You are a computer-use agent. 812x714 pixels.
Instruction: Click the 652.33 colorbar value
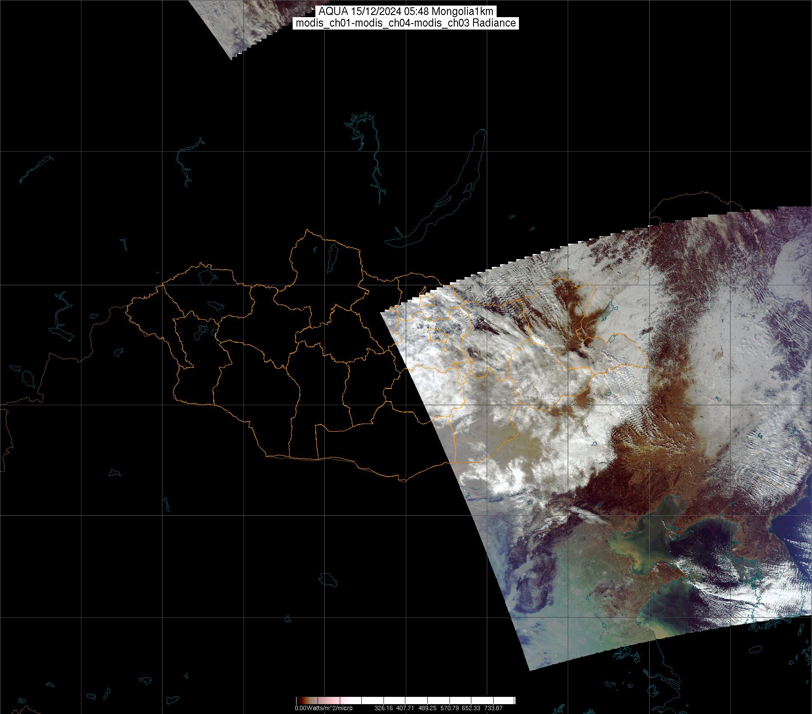click(x=471, y=708)
